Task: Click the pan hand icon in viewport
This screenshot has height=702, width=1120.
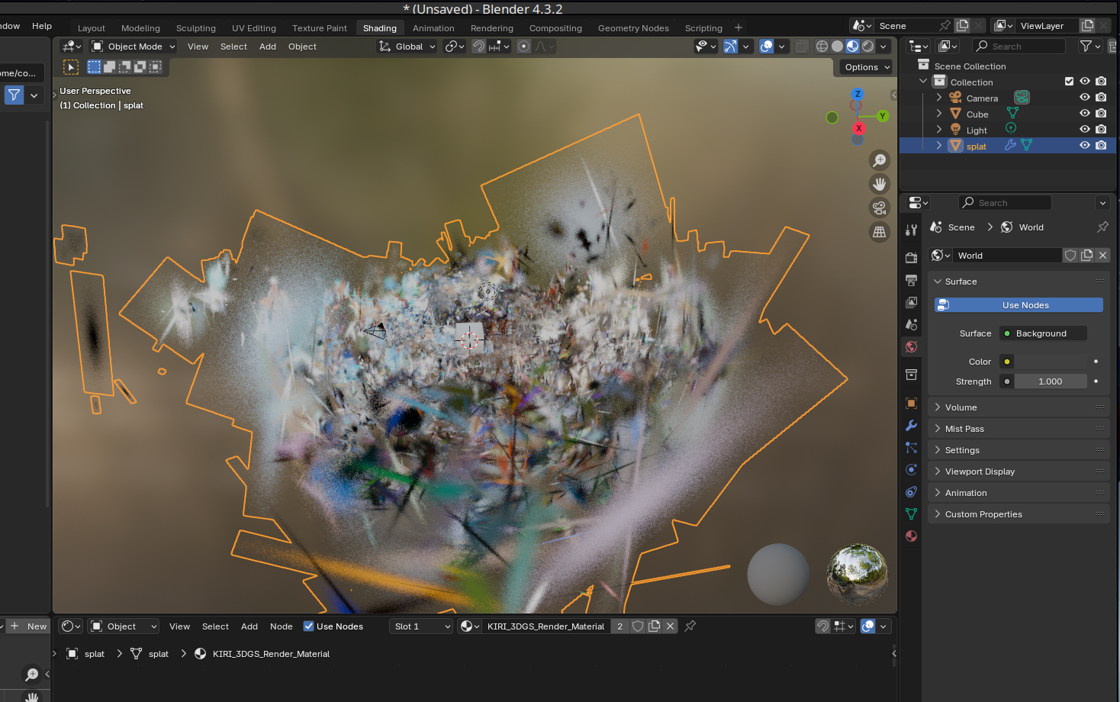Action: point(880,184)
